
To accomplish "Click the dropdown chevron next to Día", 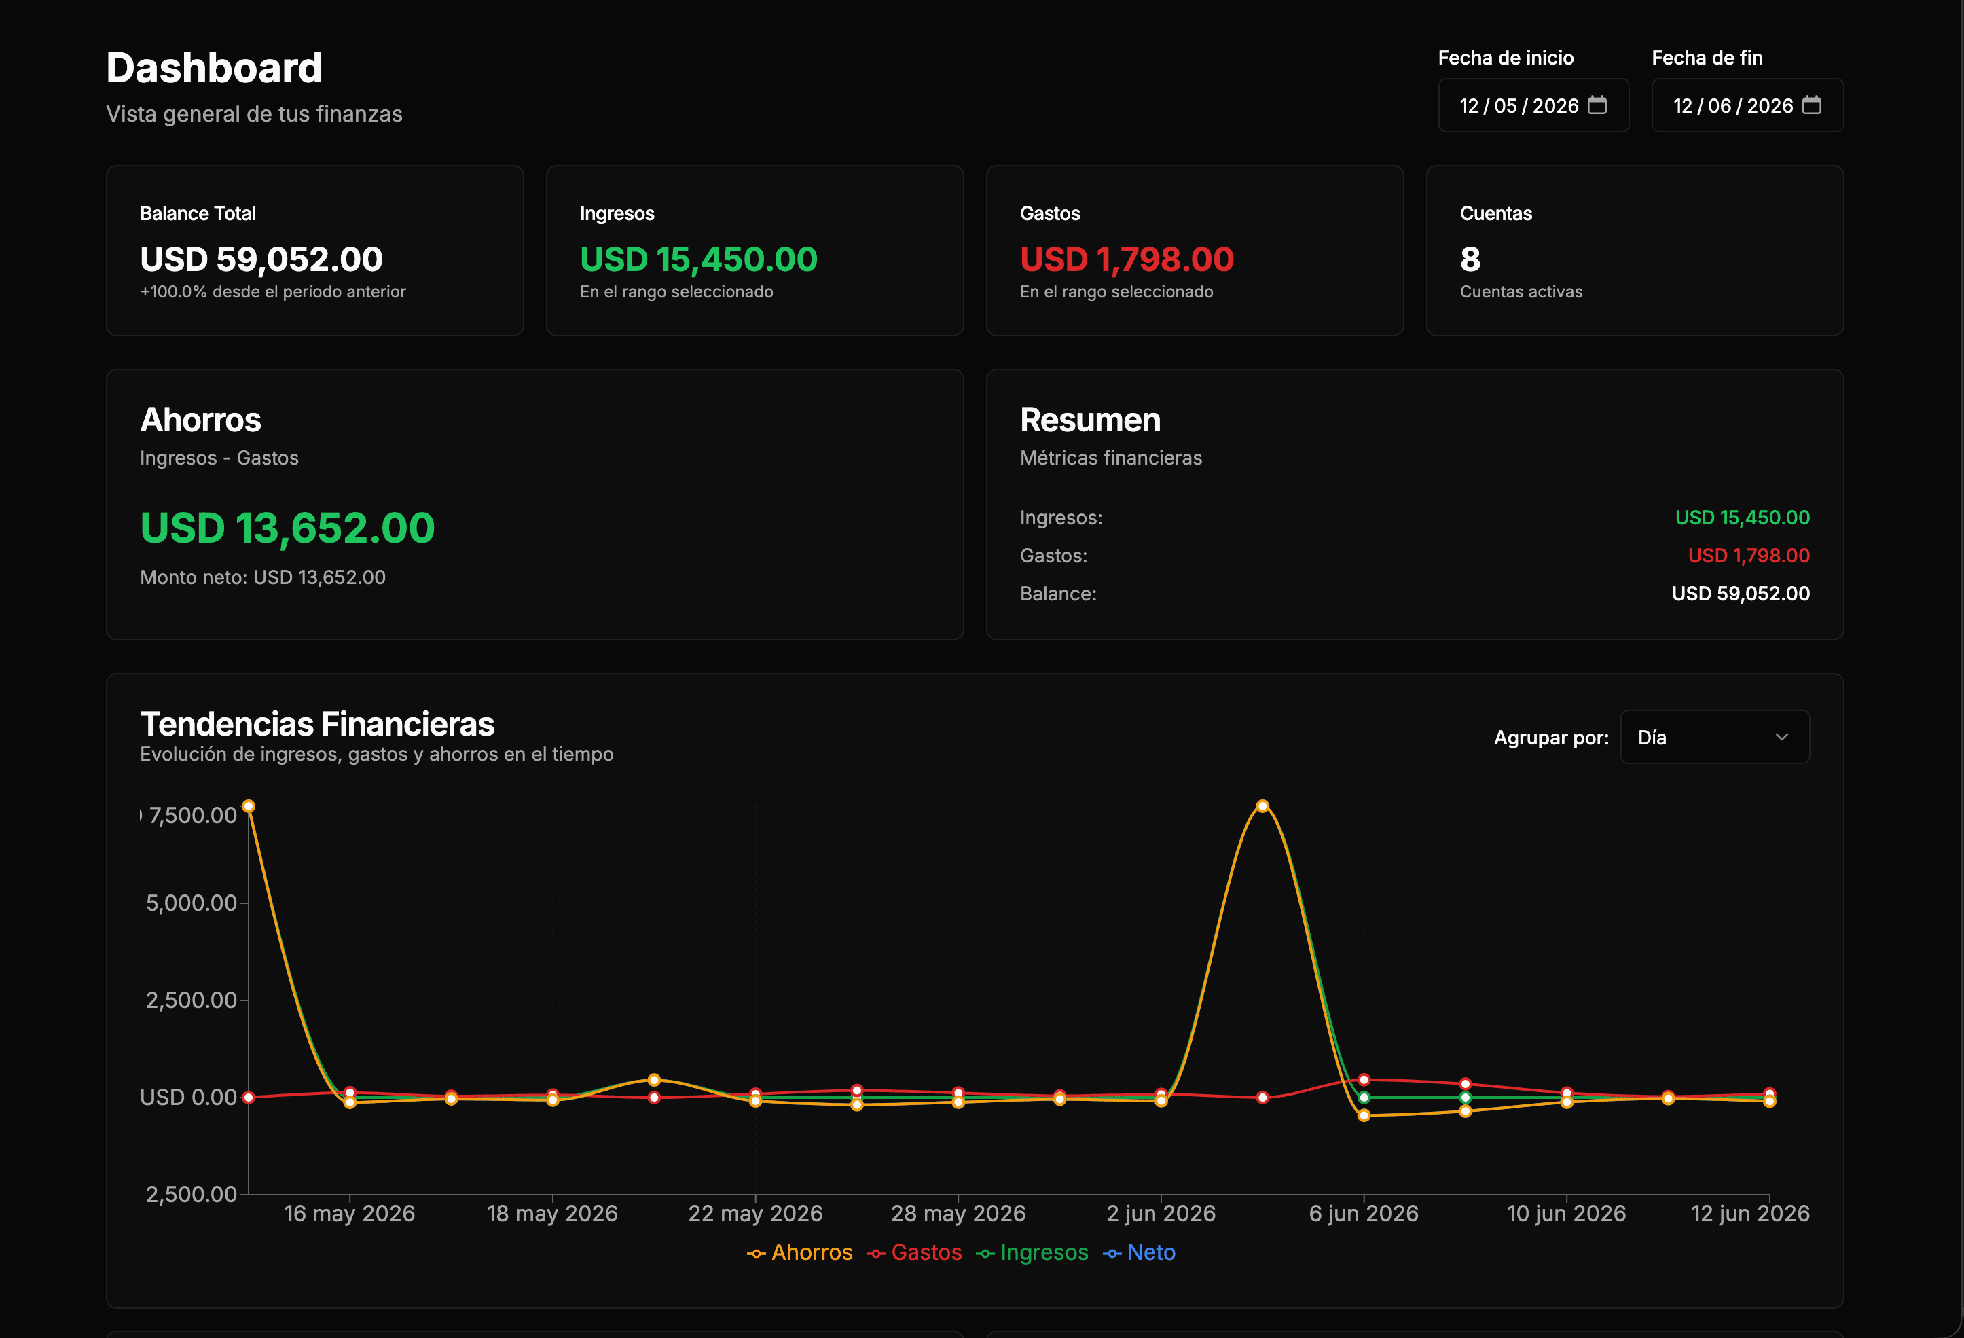I will [1782, 737].
